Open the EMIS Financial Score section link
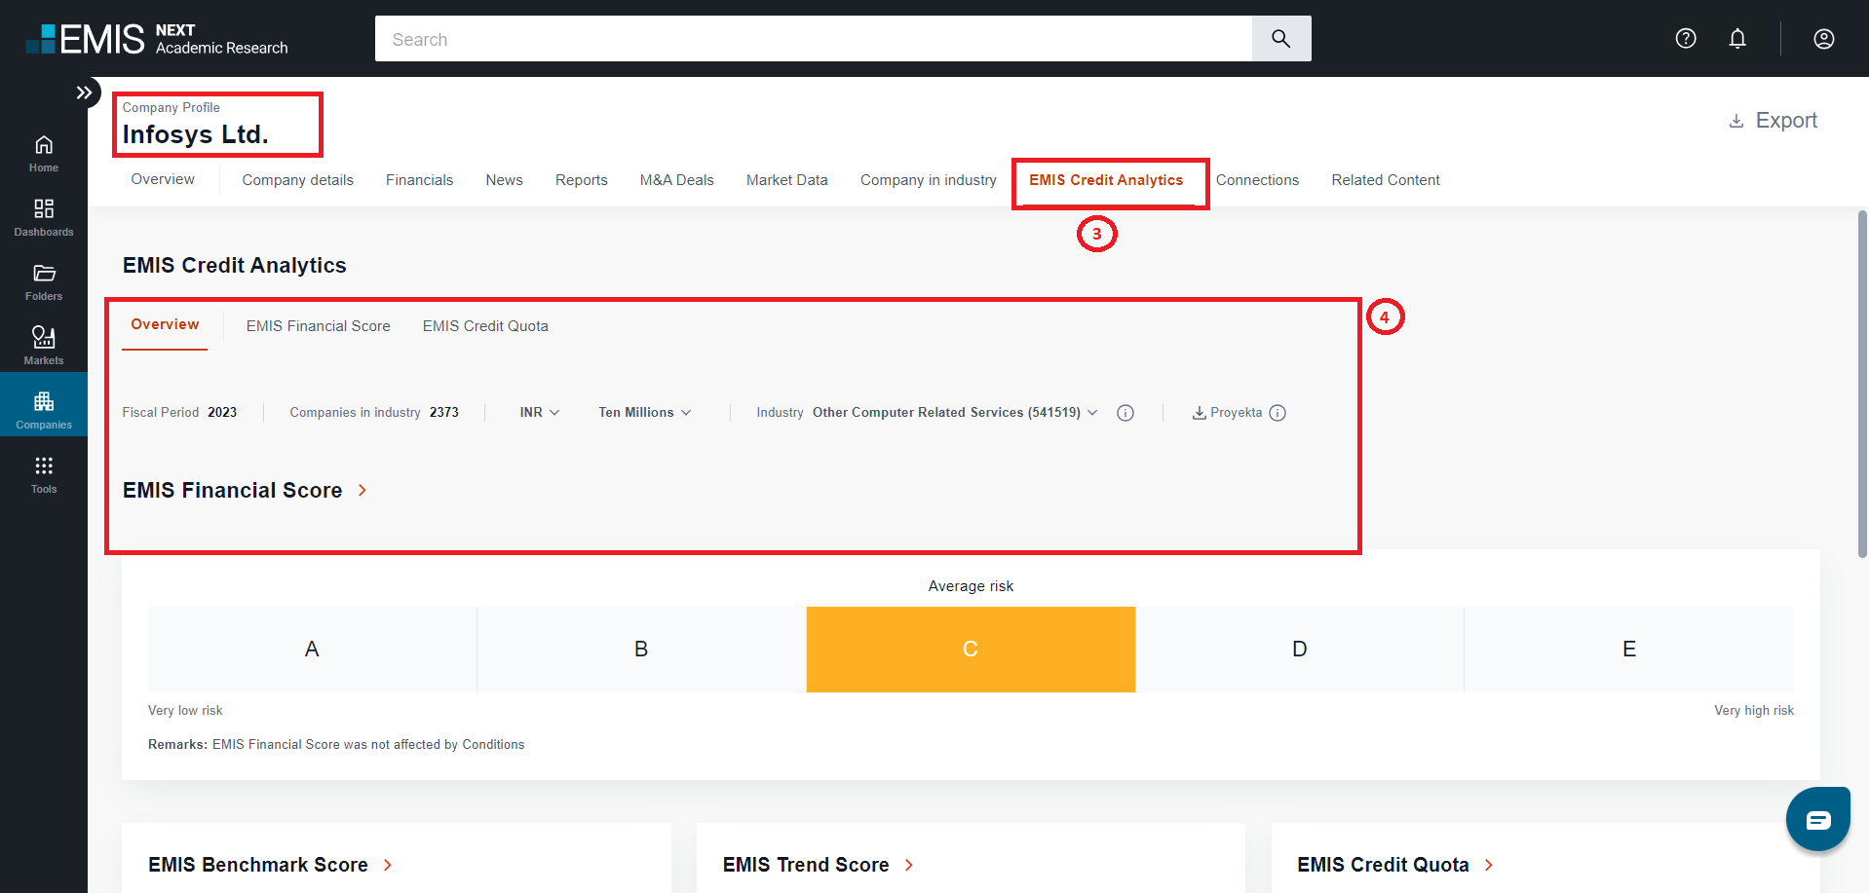The image size is (1869, 893). click(245, 490)
